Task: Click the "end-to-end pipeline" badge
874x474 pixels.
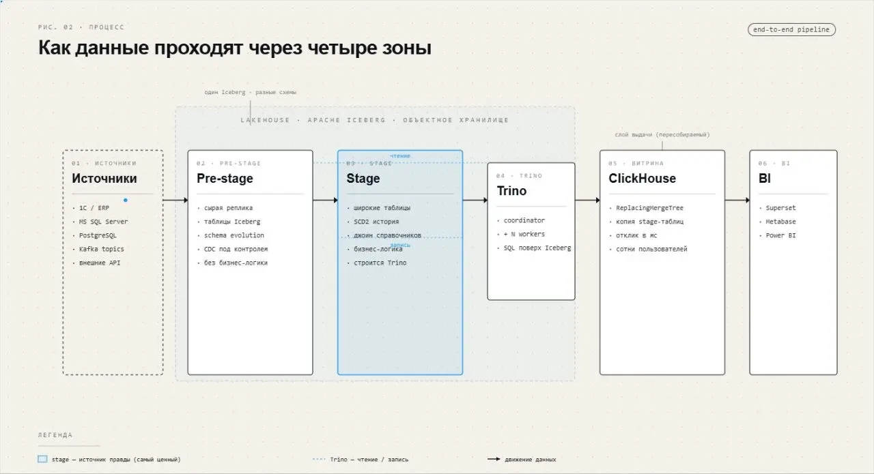Action: tap(791, 29)
